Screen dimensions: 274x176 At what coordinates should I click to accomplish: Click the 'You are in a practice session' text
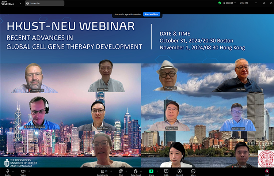click(x=128, y=14)
